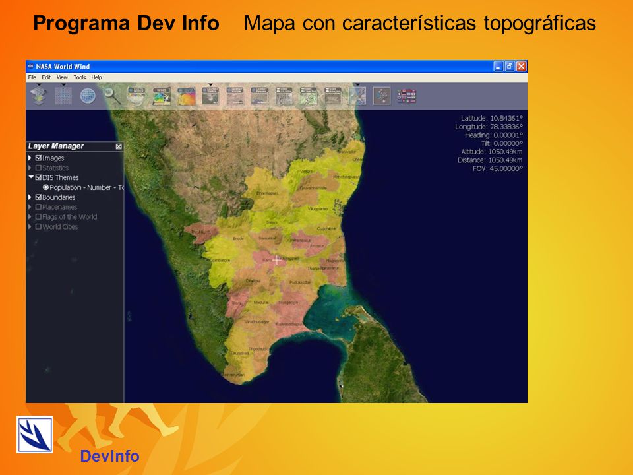Image resolution: width=633 pixels, height=475 pixels.
Task: Click the Pudukkottai district label on map
Action: click(300, 282)
